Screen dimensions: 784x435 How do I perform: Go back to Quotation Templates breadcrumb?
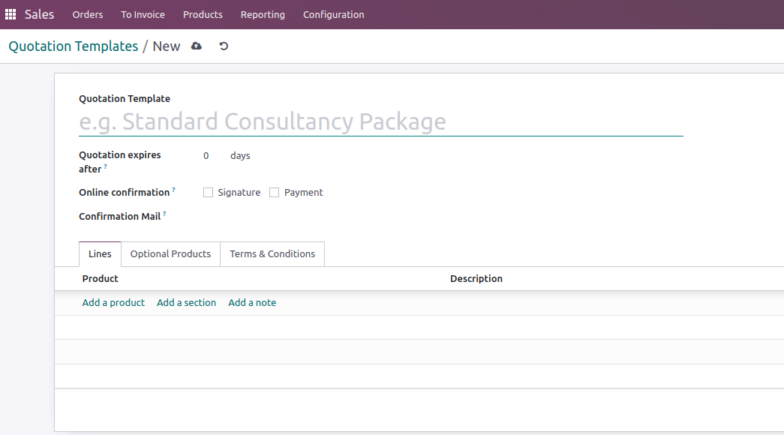coord(74,46)
